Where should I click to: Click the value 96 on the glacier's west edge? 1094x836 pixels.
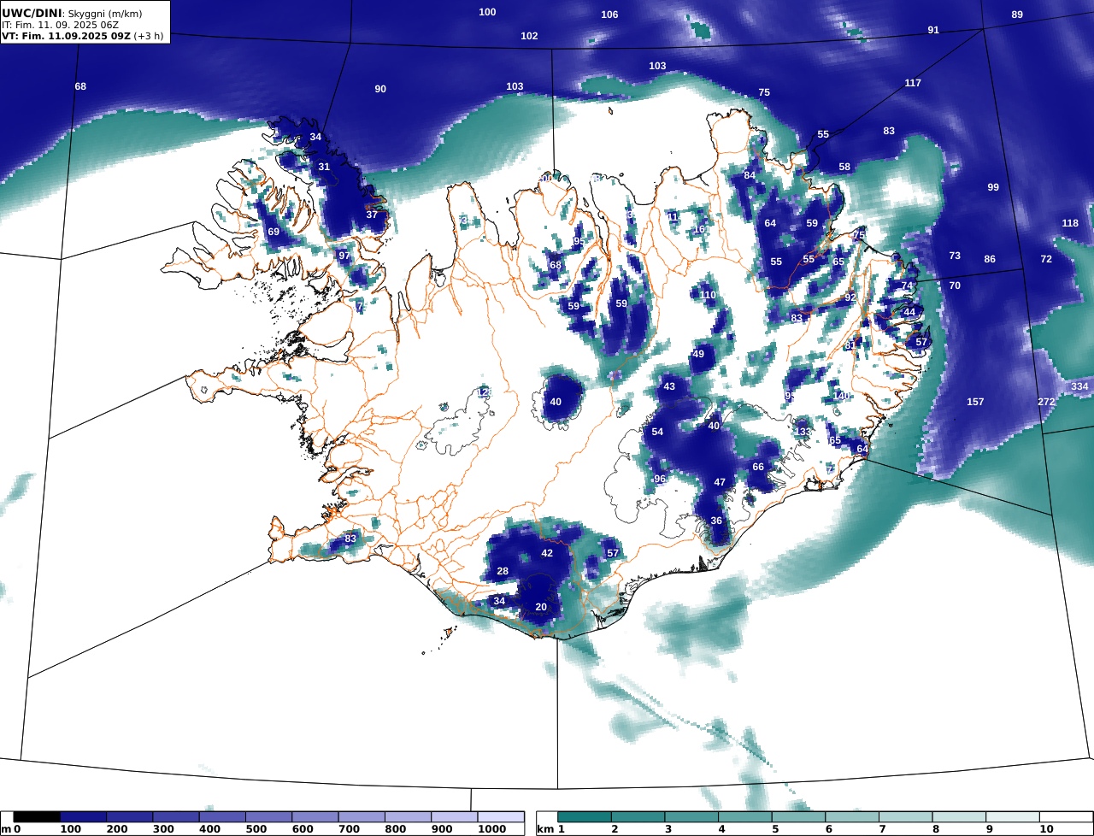click(660, 479)
